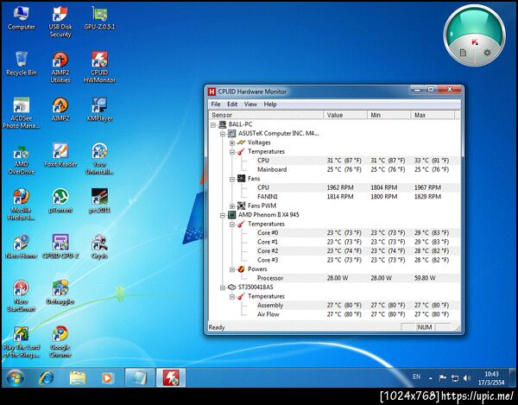This screenshot has width=518, height=405.
Task: Collapse the Fans node
Action: coord(232,179)
